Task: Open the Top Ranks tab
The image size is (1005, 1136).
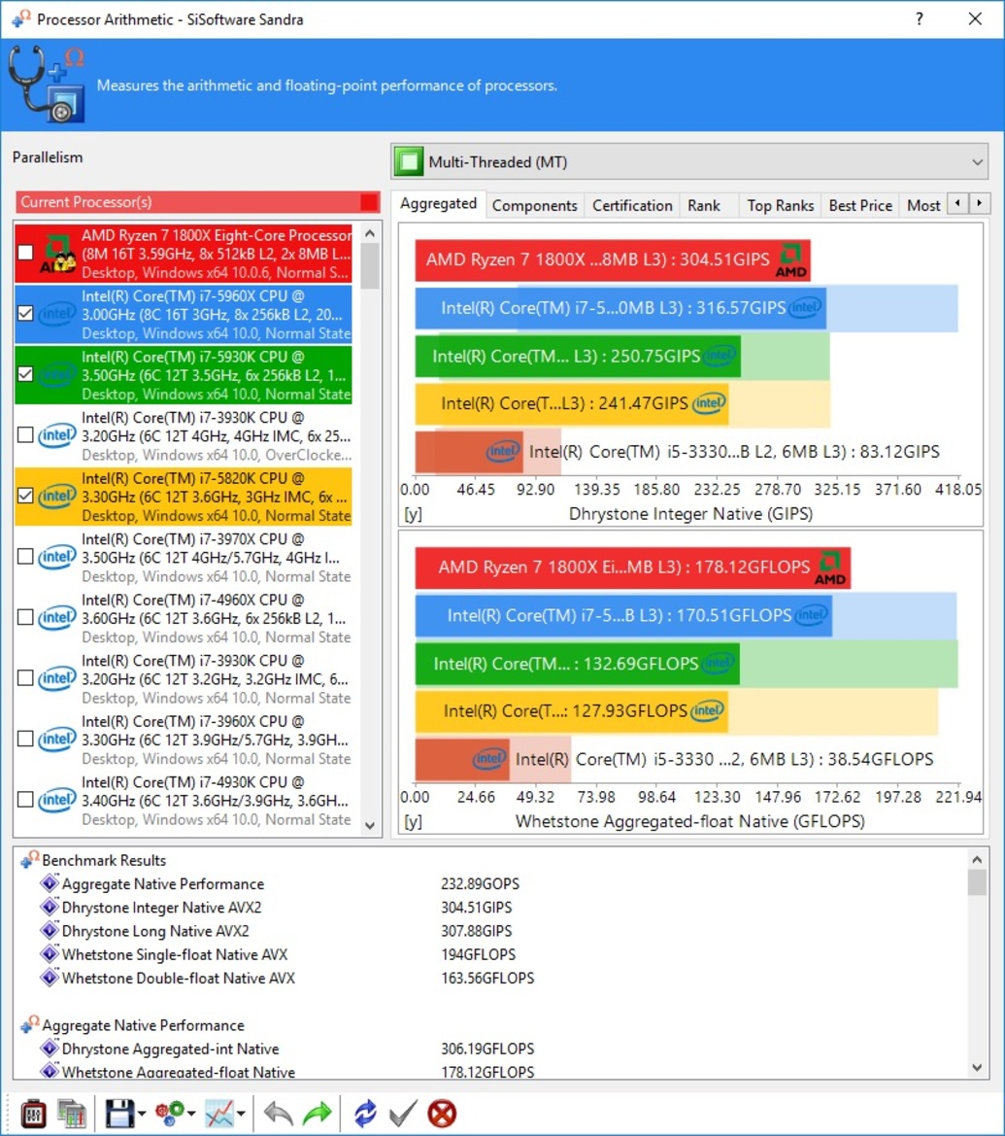Action: pyautogui.click(x=781, y=206)
